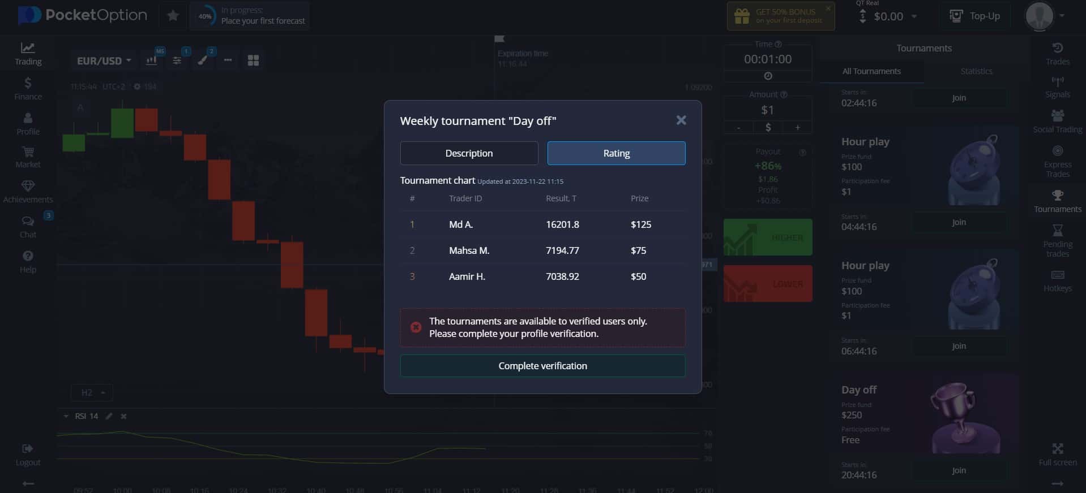Remove the RSI 14 indicator
The image size is (1086, 493).
pyautogui.click(x=123, y=416)
